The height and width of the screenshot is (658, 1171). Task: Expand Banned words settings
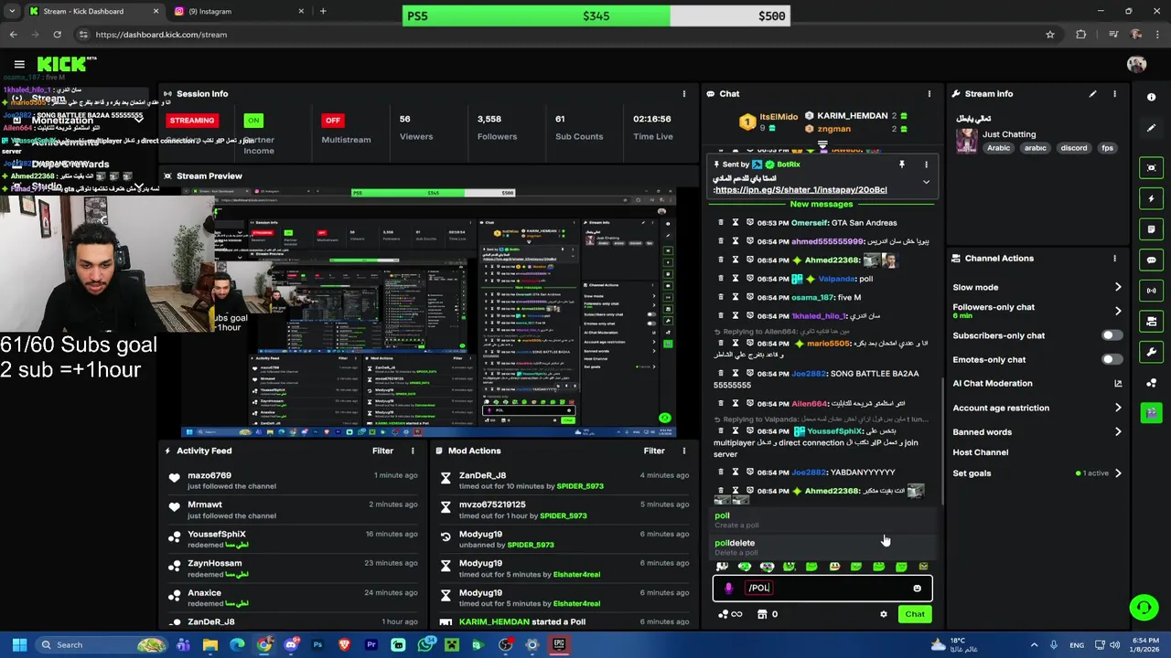pos(1117,432)
